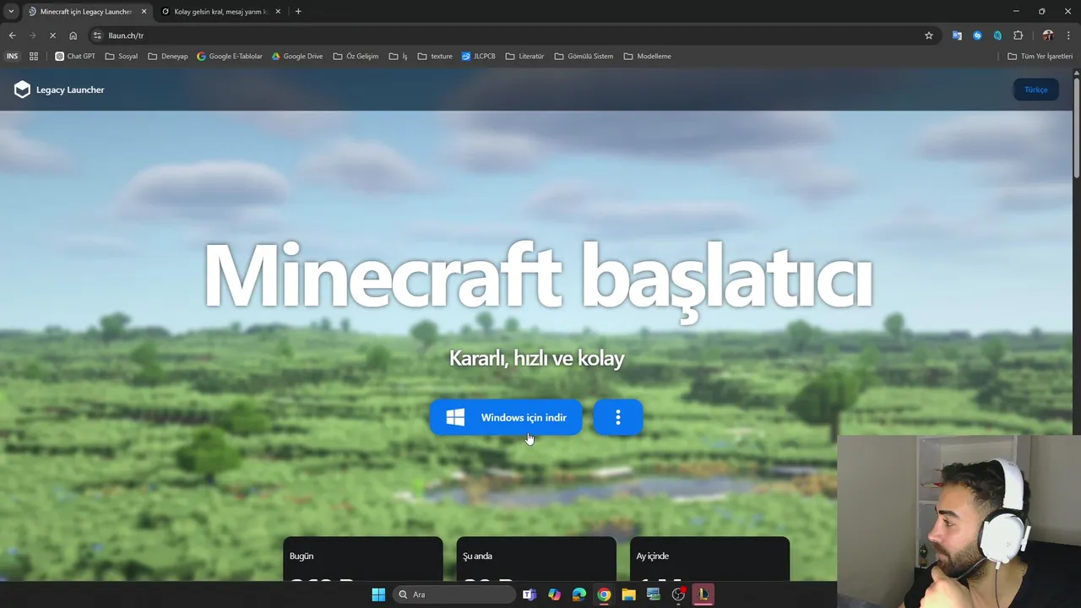Image resolution: width=1081 pixels, height=608 pixels.
Task: Click the Legacy Launcher header title text
Action: click(70, 90)
